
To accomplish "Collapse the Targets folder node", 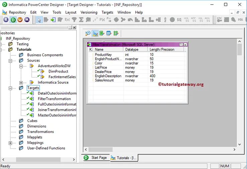I will pyautogui.click(x=10, y=88).
